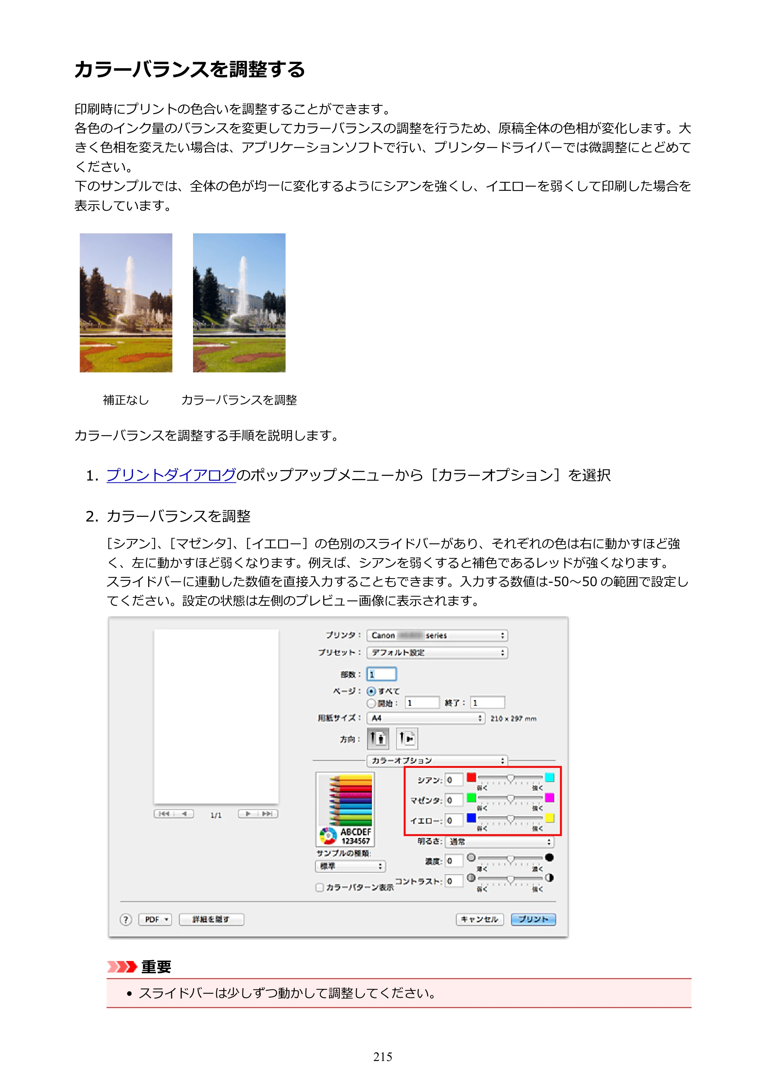The height and width of the screenshot is (1084, 766).
Task: Click the プリント button
Action: 533,919
